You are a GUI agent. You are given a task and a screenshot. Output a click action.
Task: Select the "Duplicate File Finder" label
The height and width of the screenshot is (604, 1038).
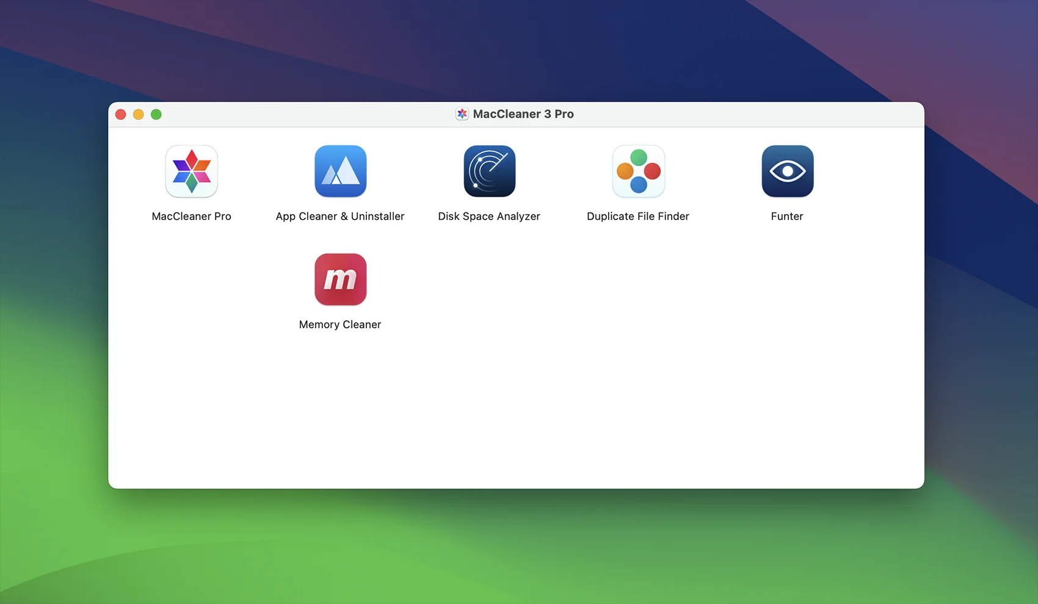(638, 216)
